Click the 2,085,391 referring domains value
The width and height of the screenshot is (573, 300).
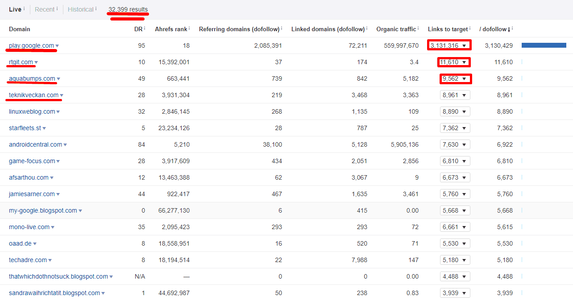268,45
